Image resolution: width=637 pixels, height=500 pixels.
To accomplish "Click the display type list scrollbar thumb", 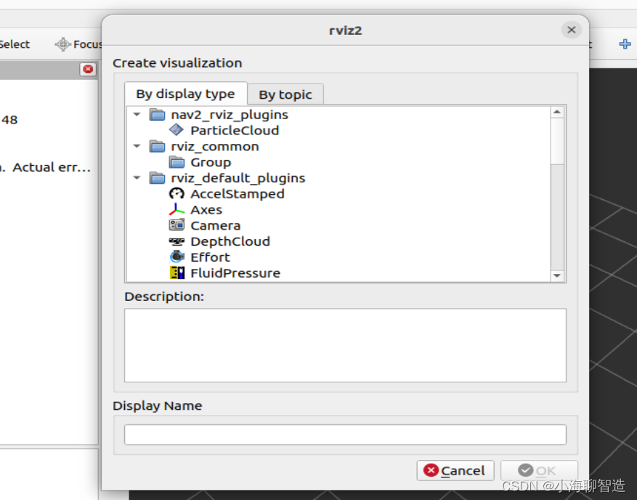I will coord(557,141).
